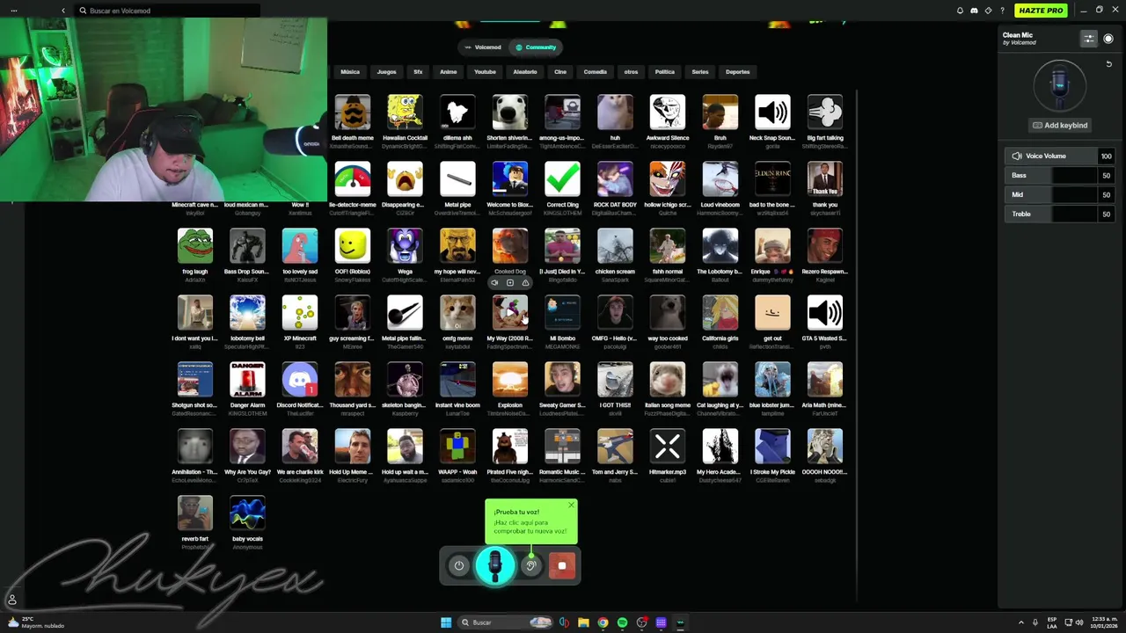Play the Metal pipe sound
1126x633 pixels.
point(457,179)
